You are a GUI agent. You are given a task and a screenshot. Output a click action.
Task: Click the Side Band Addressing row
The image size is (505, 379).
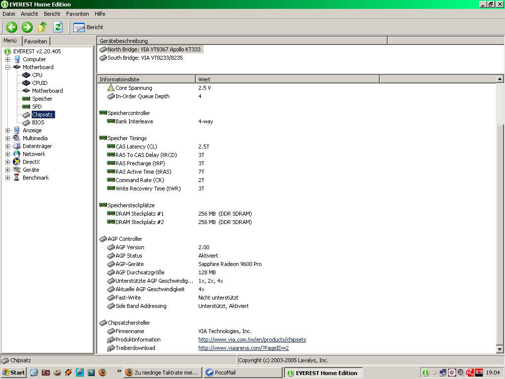tap(296, 306)
